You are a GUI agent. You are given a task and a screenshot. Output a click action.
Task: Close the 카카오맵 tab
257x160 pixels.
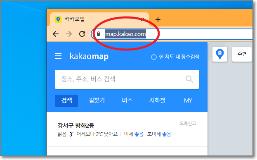point(142,19)
